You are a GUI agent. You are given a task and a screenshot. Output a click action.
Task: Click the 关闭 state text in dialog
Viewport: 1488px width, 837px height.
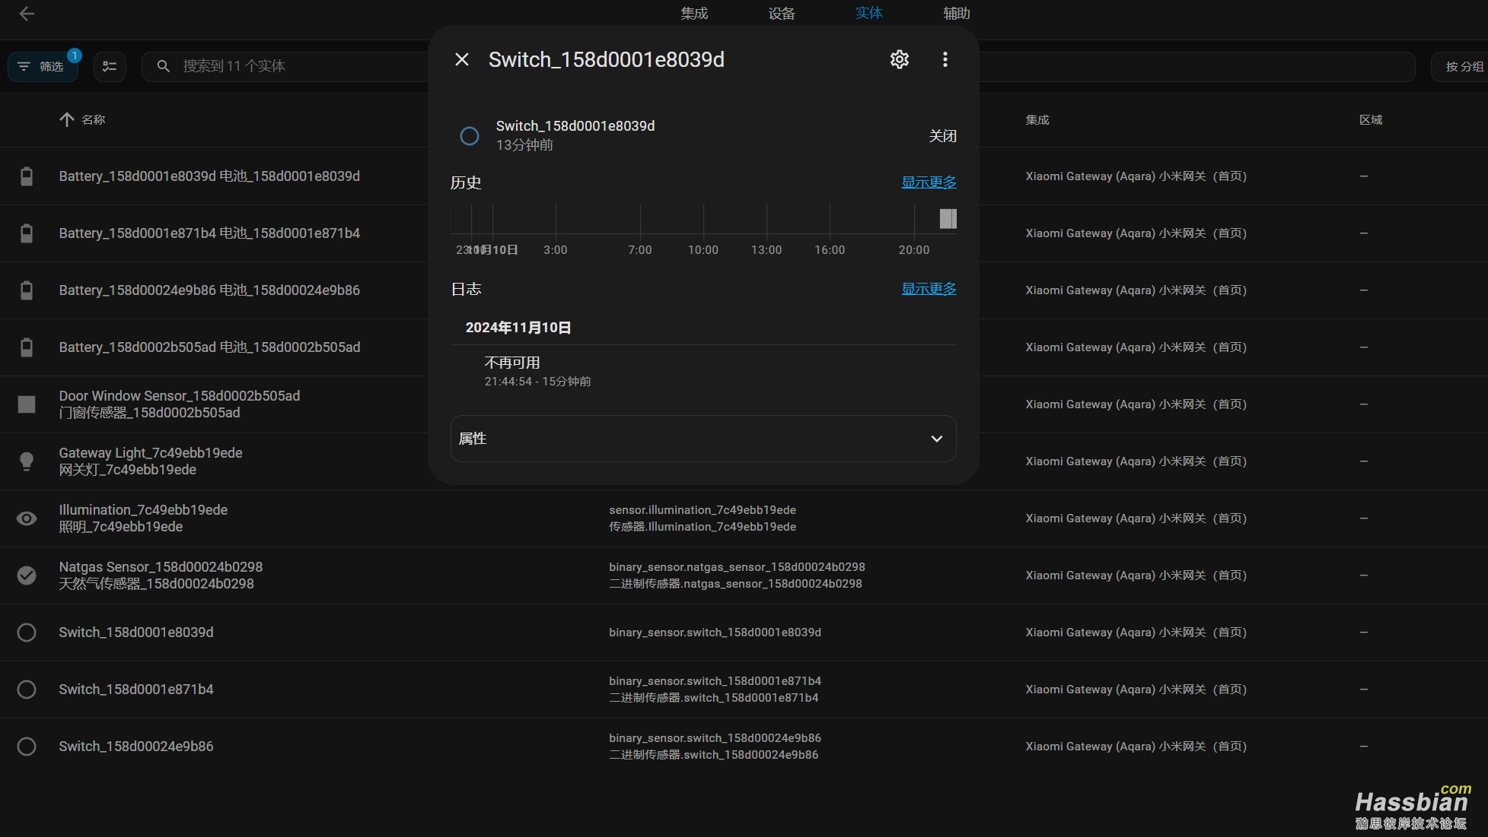click(x=942, y=136)
